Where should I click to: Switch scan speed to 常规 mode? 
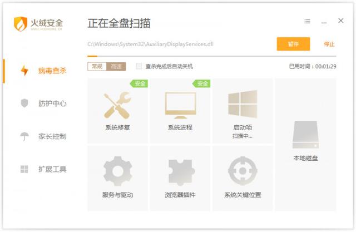[x=97, y=66]
